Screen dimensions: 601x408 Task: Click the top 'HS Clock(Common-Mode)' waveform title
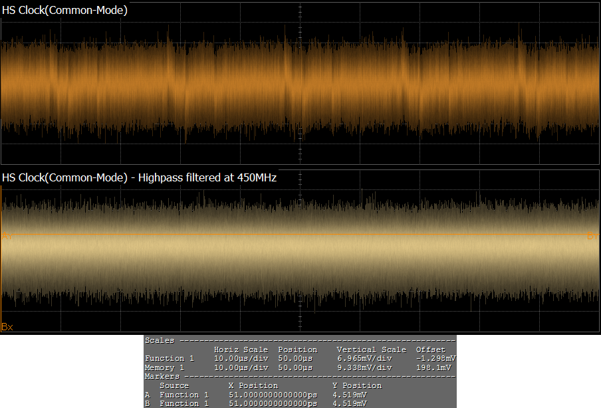[65, 10]
